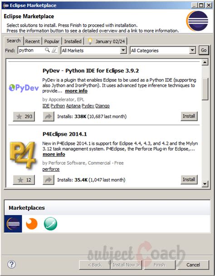Click the Back button
The image size is (215, 276).
(x=95, y=265)
